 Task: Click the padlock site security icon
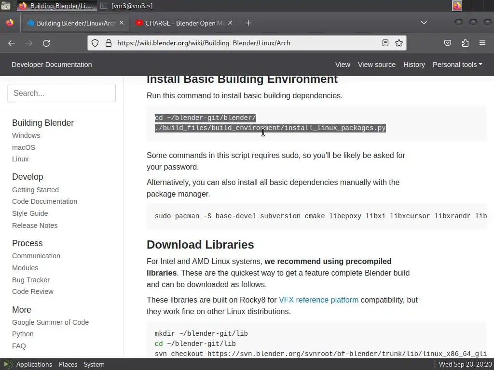pyautogui.click(x=109, y=43)
